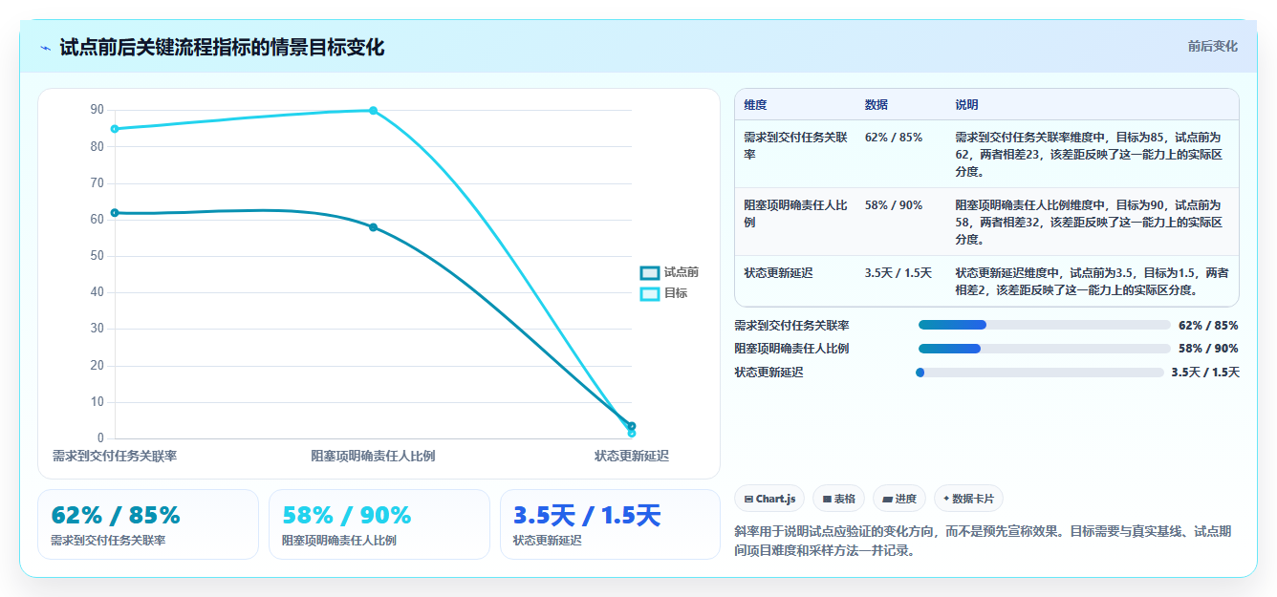Toggle the 试点前 legend item
1277x597 pixels.
pyautogui.click(x=669, y=273)
